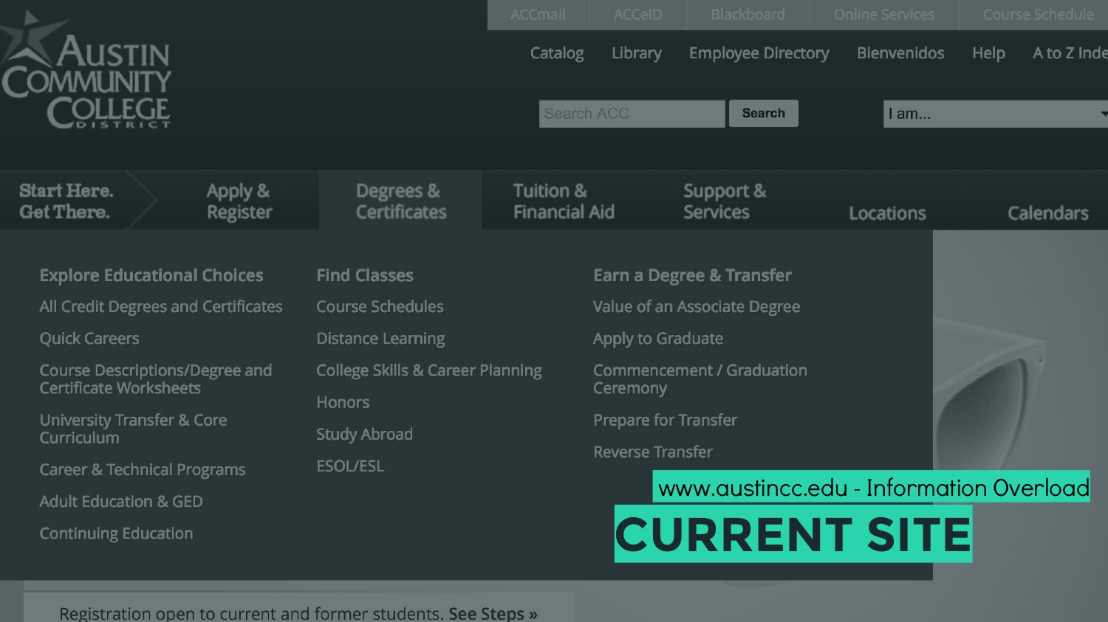This screenshot has height=622, width=1108.
Task: Open the Tuition & Financial Aid menu
Action: [x=564, y=201]
